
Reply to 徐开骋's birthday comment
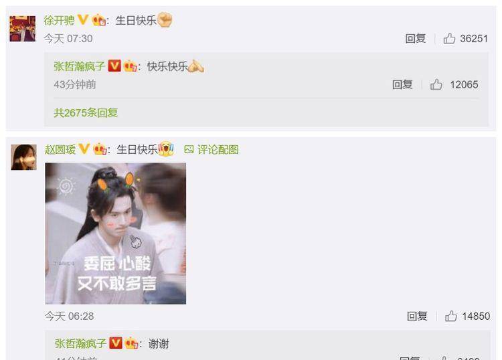click(415, 38)
